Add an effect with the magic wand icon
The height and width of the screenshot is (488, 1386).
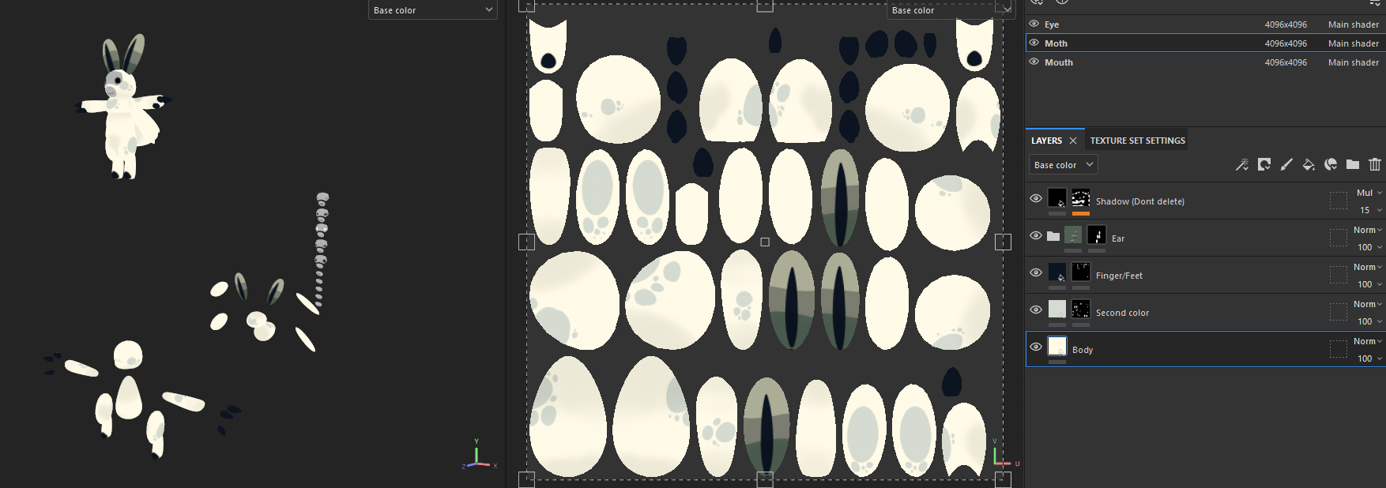pos(1242,164)
